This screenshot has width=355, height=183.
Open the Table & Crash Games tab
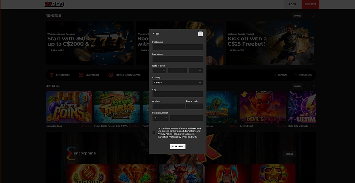point(124,75)
